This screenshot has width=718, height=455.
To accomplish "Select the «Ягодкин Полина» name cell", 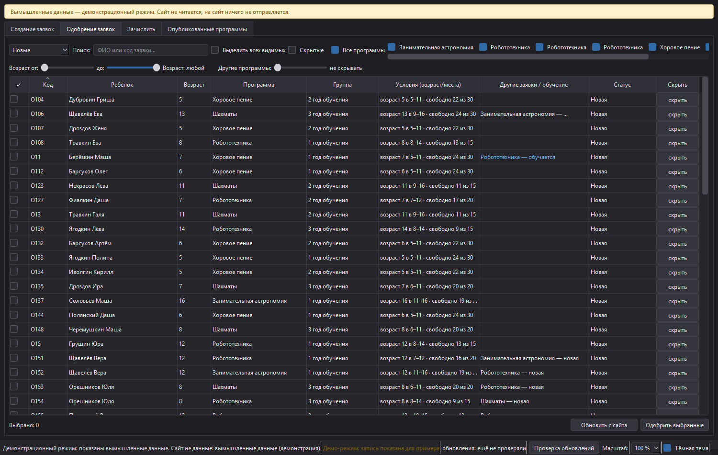I will tap(122, 258).
